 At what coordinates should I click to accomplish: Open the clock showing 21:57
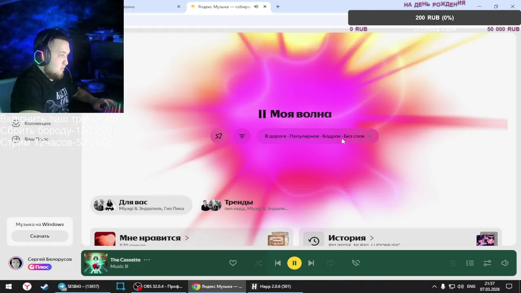[490, 286]
